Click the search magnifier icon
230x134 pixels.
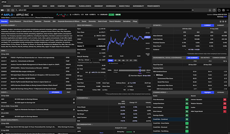coord(17,10)
